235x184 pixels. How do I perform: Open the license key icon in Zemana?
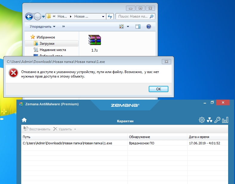click(217, 120)
